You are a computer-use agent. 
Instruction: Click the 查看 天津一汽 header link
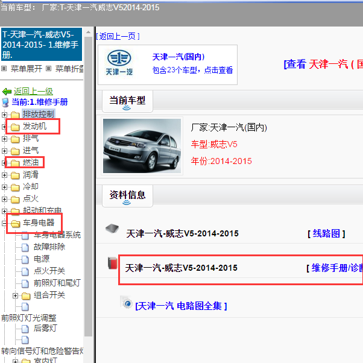pyautogui.click(x=323, y=64)
